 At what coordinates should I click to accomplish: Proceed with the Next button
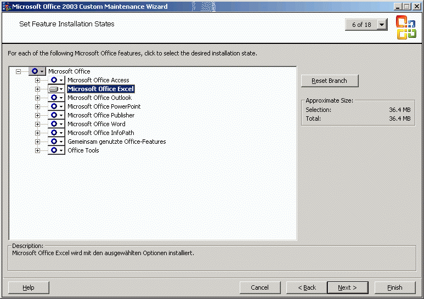click(x=348, y=287)
